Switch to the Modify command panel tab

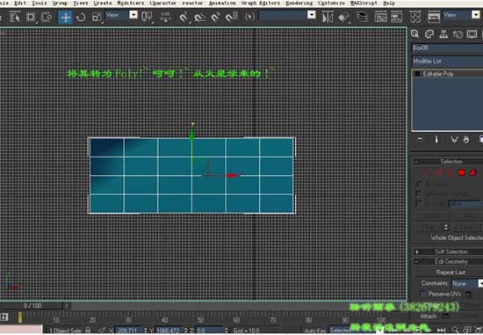click(429, 34)
